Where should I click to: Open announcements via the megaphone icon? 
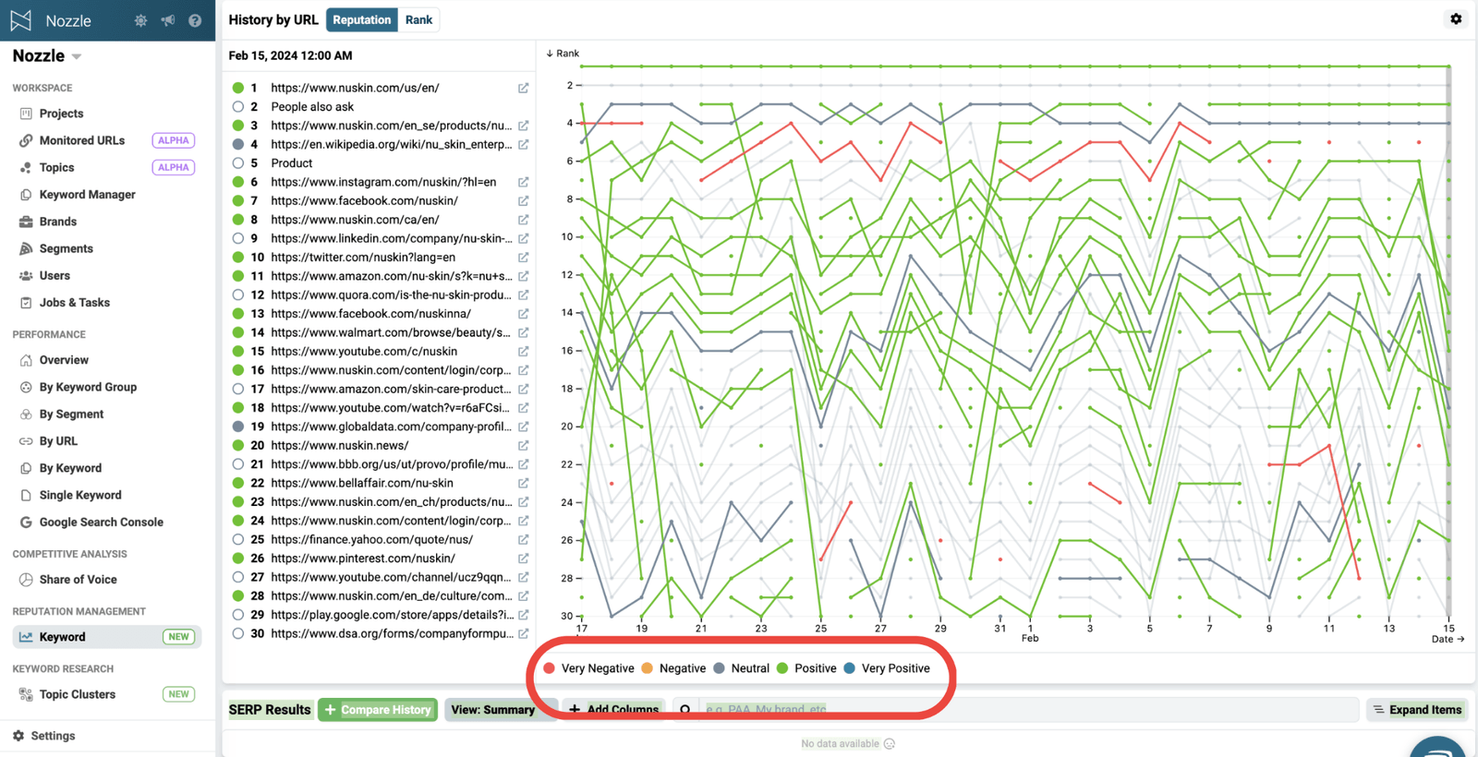[167, 20]
